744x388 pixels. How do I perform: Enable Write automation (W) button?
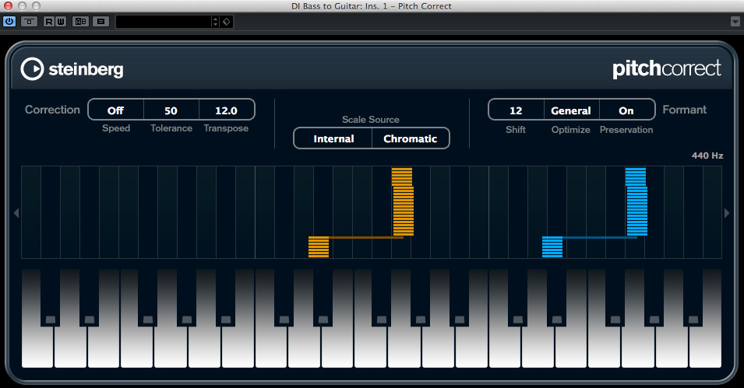click(x=61, y=21)
